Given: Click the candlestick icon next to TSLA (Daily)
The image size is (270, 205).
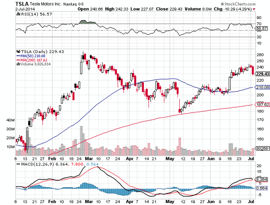Looking at the screenshot, I should (18, 52).
